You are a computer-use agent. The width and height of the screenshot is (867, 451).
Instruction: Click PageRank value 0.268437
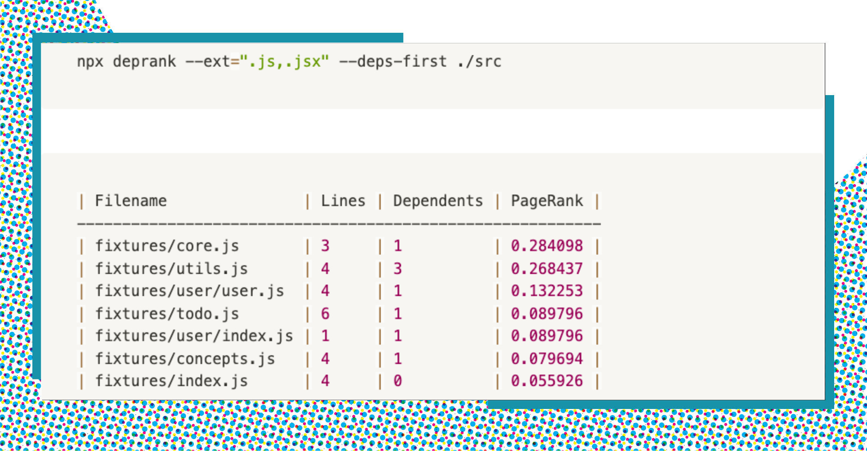tap(547, 269)
